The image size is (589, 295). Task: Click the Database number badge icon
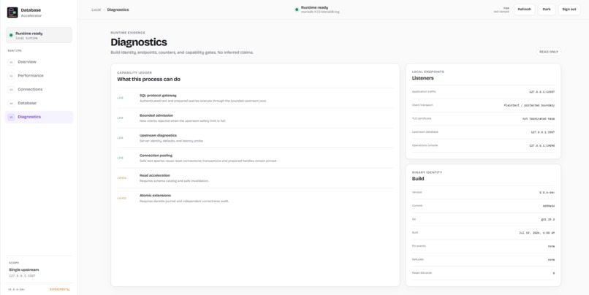tap(11, 103)
